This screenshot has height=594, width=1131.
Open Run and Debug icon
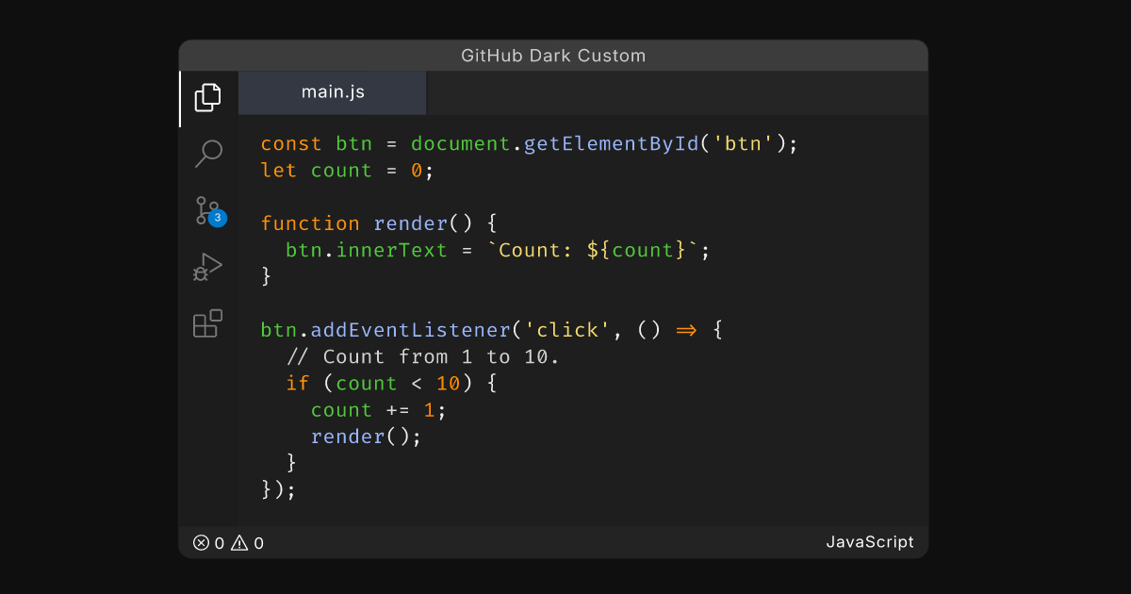(x=208, y=267)
